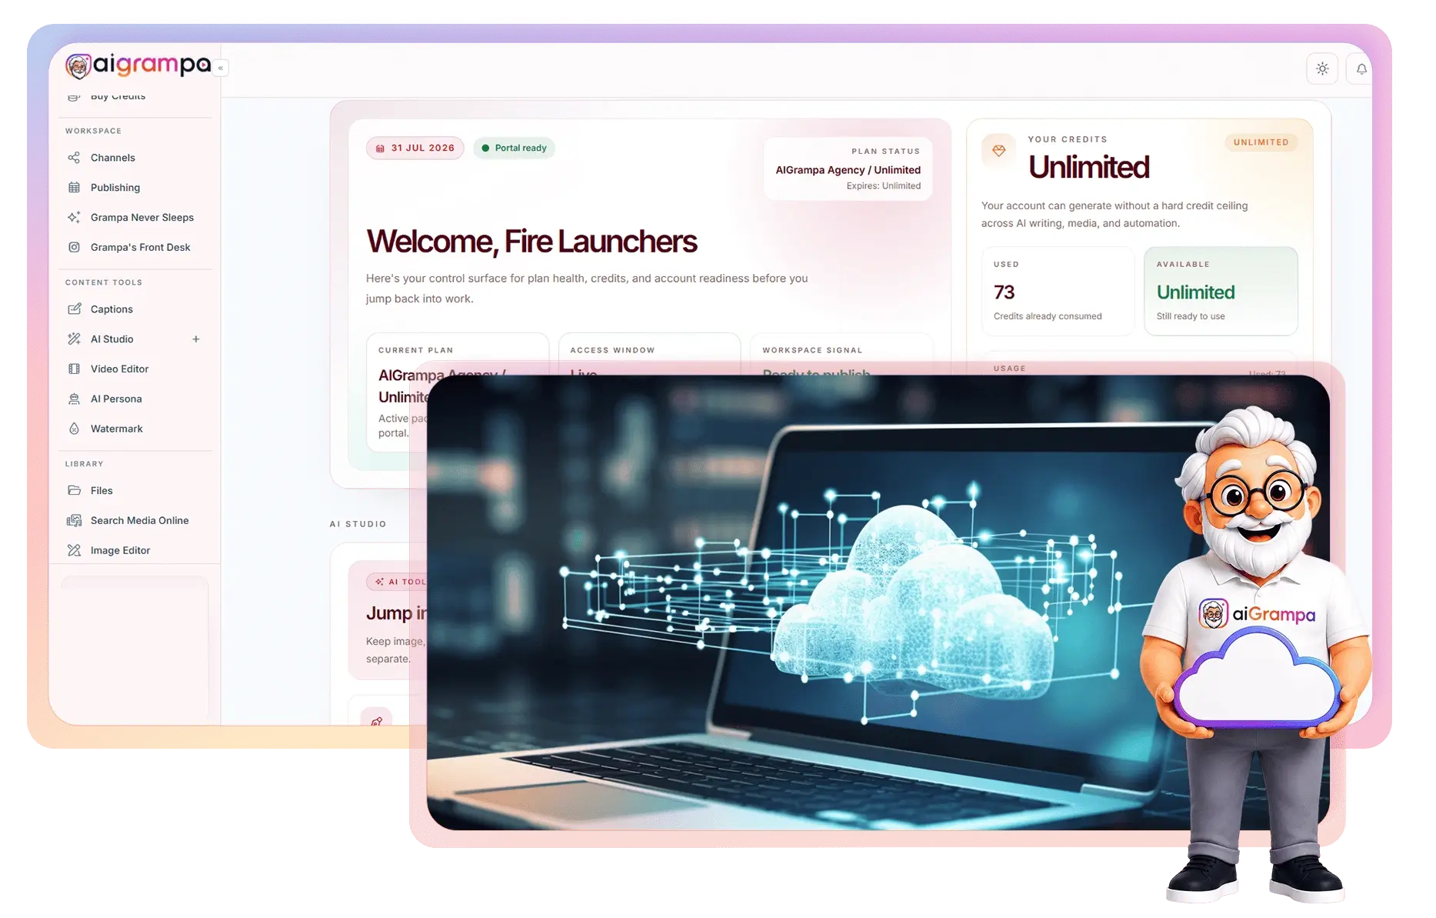Open the Available Unlimited credits card
This screenshot has width=1436, height=918.
coord(1221,291)
